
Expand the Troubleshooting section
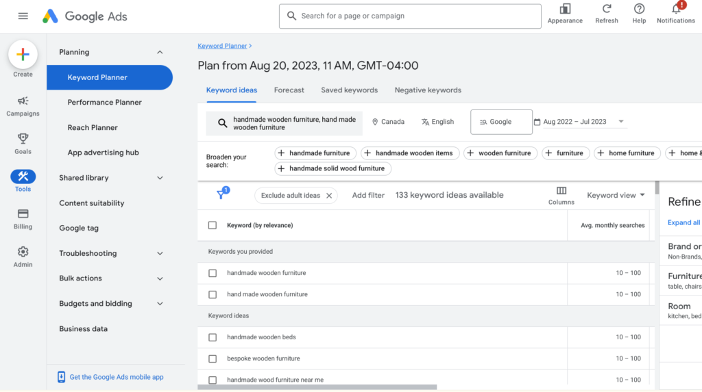[x=160, y=253]
